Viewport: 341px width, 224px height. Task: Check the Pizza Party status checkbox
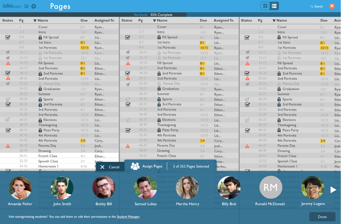(x=8, y=130)
